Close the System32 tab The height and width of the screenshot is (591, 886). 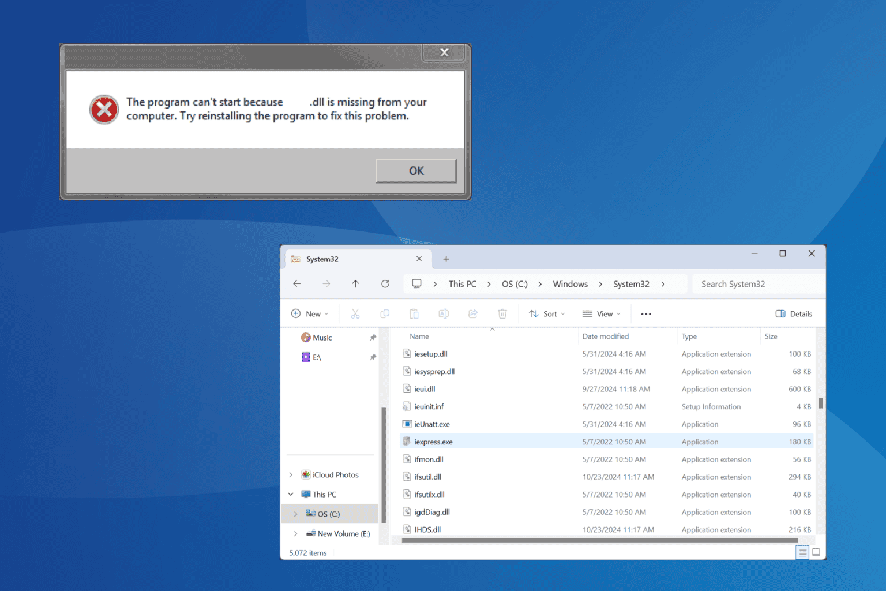point(419,259)
